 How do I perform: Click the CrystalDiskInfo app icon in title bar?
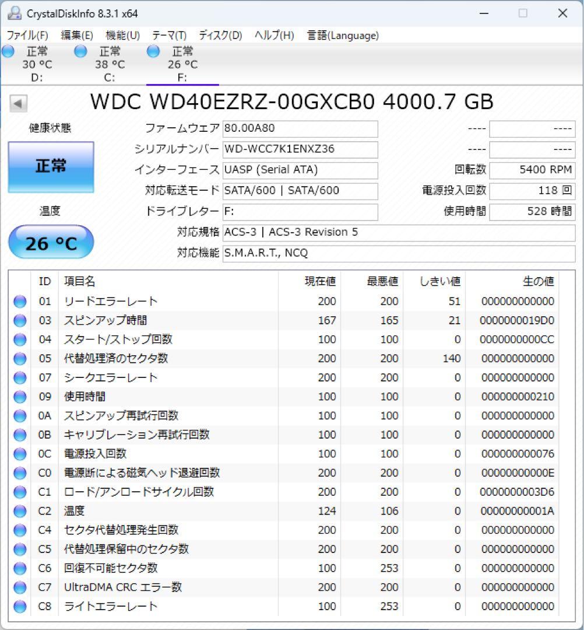click(15, 13)
